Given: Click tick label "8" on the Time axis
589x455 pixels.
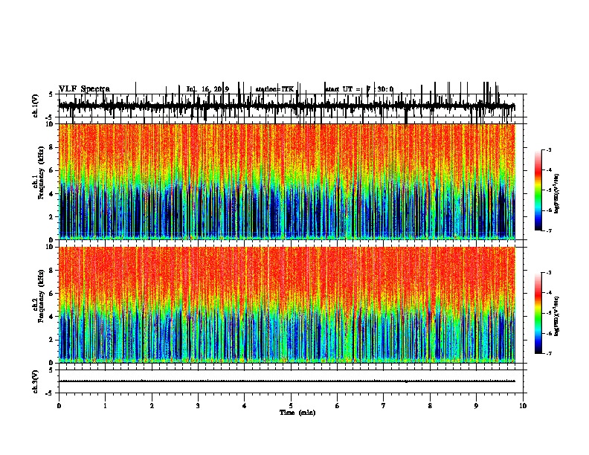Looking at the screenshot, I should [x=430, y=406].
